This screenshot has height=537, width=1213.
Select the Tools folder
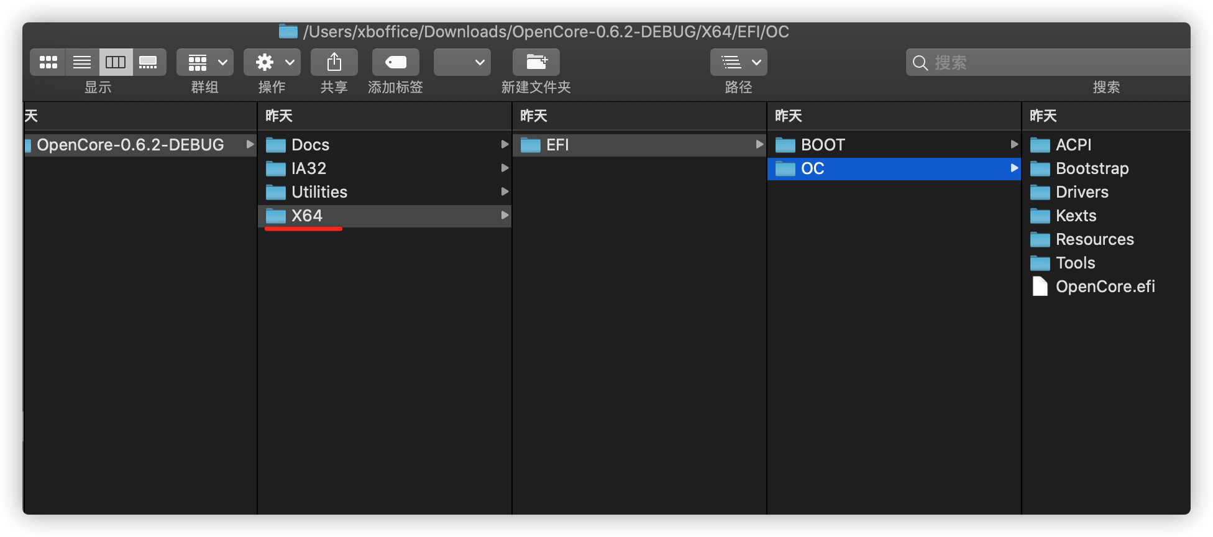tap(1107, 263)
